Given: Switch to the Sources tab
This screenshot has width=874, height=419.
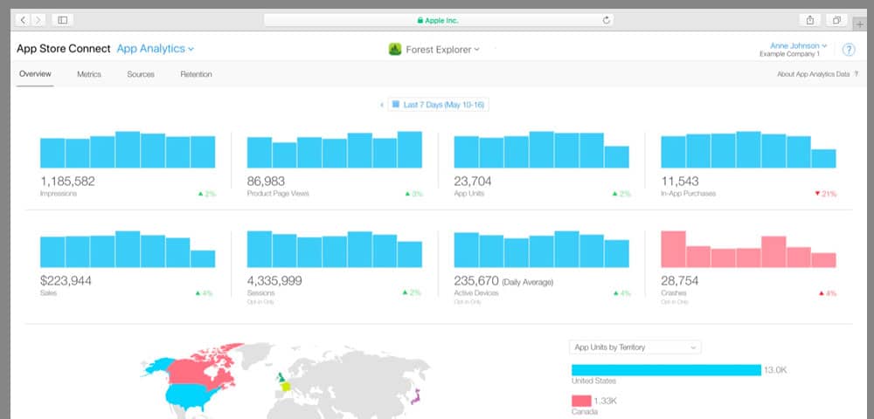Looking at the screenshot, I should pyautogui.click(x=141, y=74).
